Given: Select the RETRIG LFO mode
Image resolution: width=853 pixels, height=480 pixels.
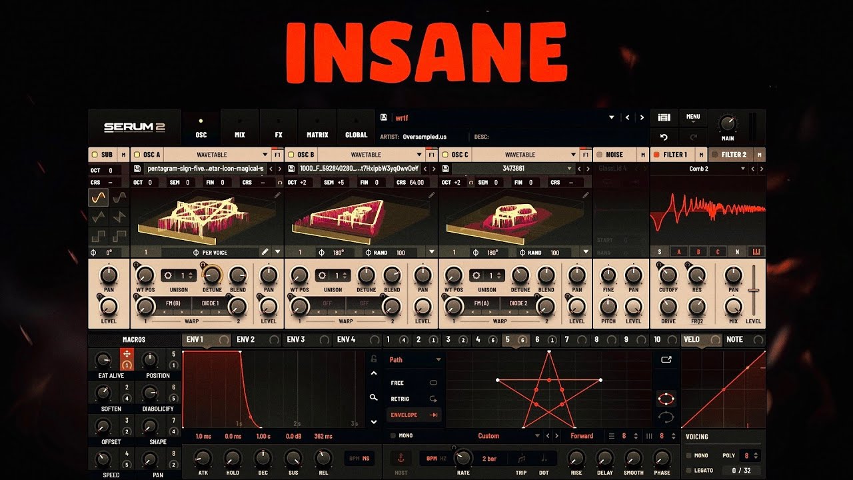Looking at the screenshot, I should [x=413, y=399].
